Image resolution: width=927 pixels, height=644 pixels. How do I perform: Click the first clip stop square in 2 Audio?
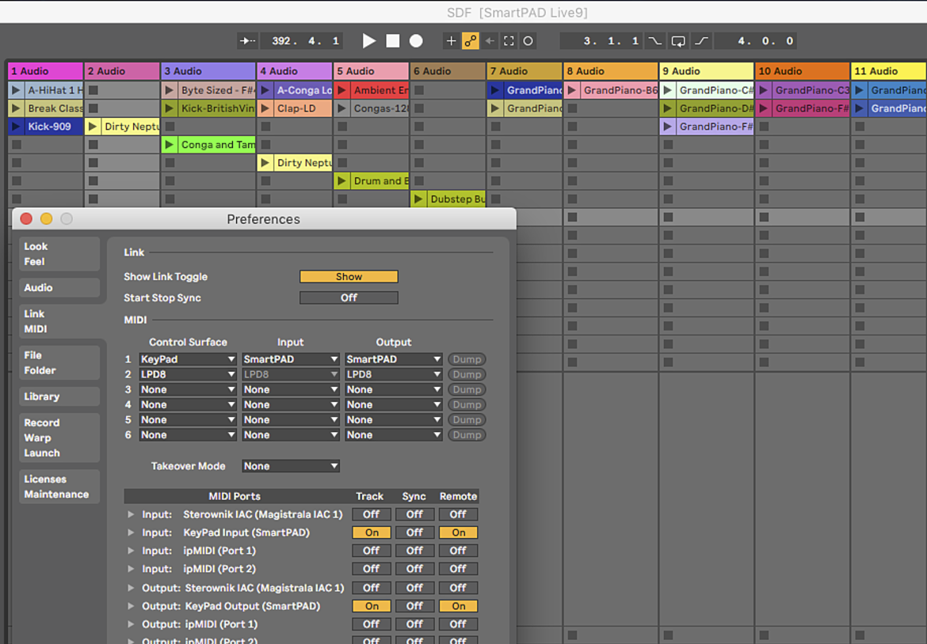pos(93,90)
